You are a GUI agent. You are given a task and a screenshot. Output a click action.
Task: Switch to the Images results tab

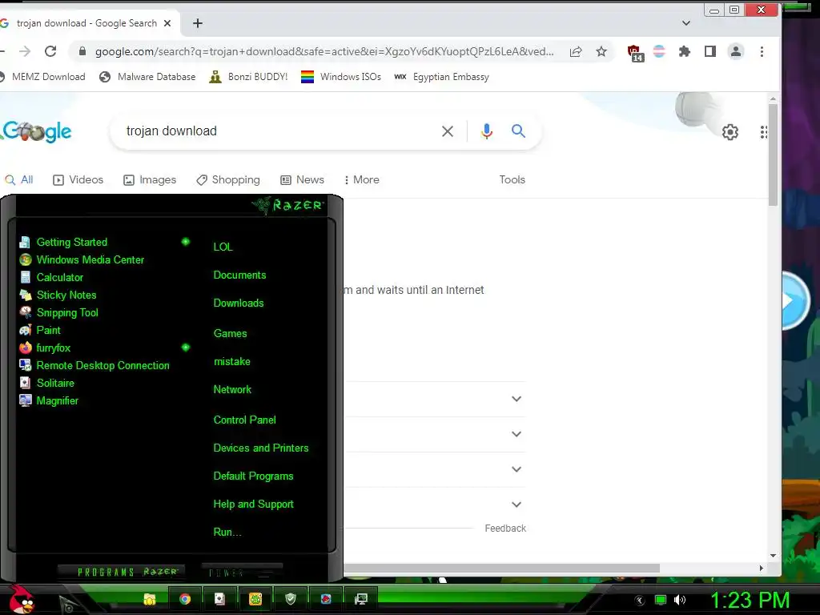tap(150, 180)
